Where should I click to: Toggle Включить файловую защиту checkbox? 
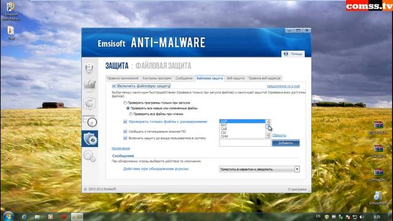tap(114, 86)
